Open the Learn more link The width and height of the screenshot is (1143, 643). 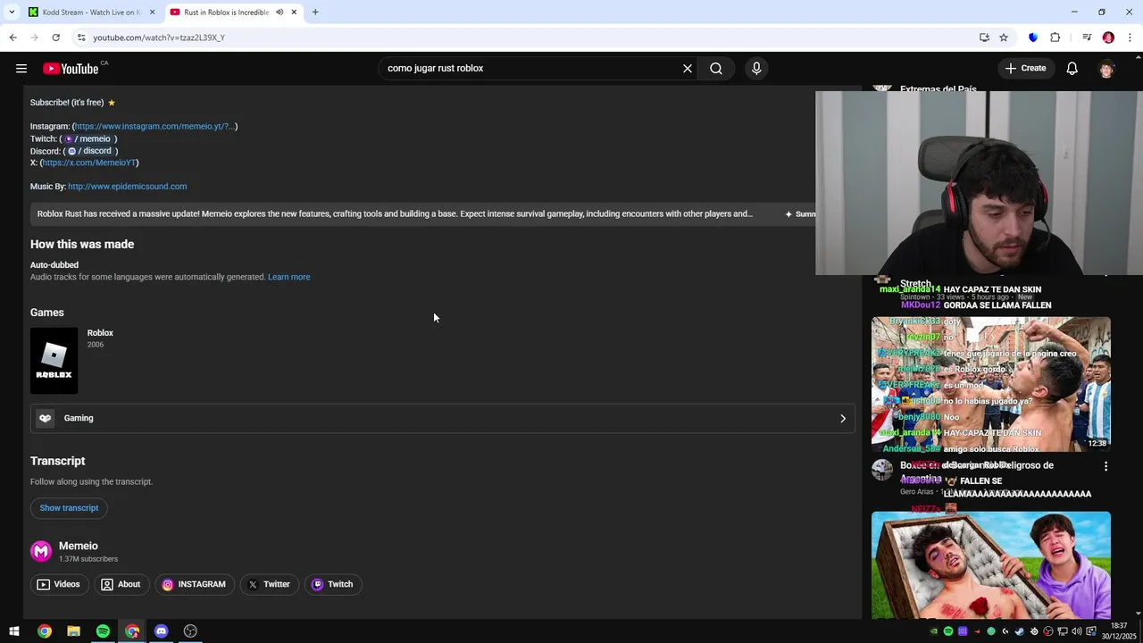tap(289, 277)
